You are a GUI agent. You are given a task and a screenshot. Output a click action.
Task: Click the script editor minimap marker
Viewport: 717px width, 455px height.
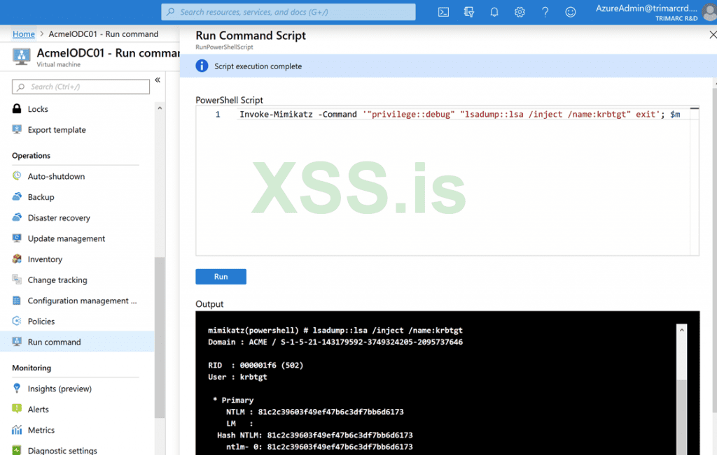tap(694, 108)
